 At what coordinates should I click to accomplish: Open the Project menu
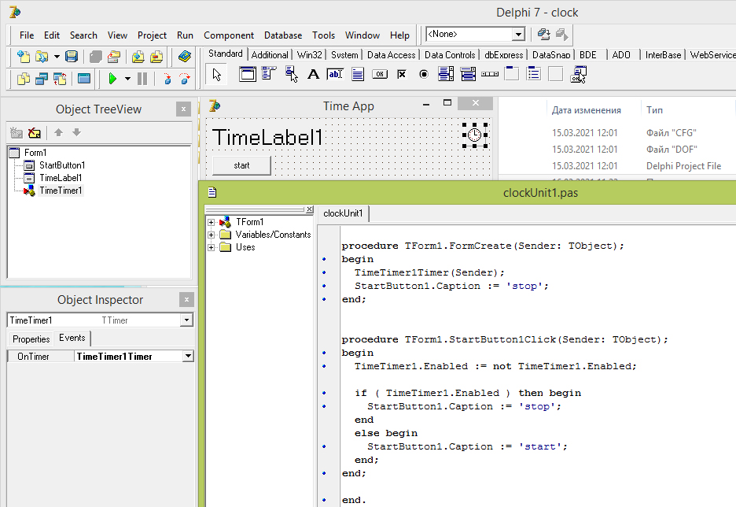[152, 35]
